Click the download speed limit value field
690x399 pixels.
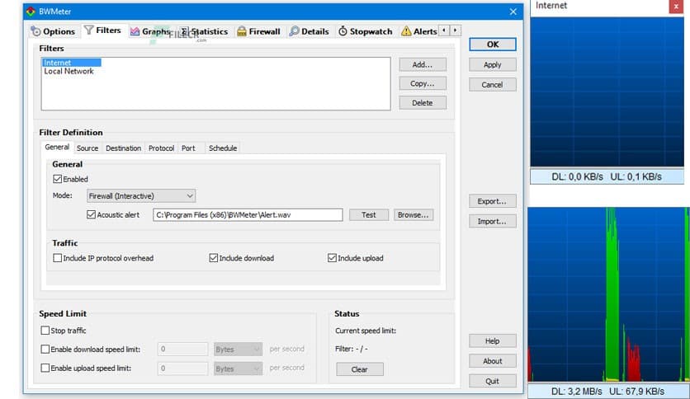coord(182,350)
